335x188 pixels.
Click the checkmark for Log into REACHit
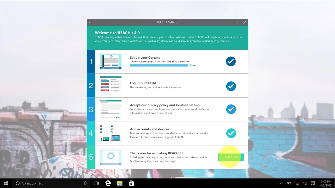231,86
